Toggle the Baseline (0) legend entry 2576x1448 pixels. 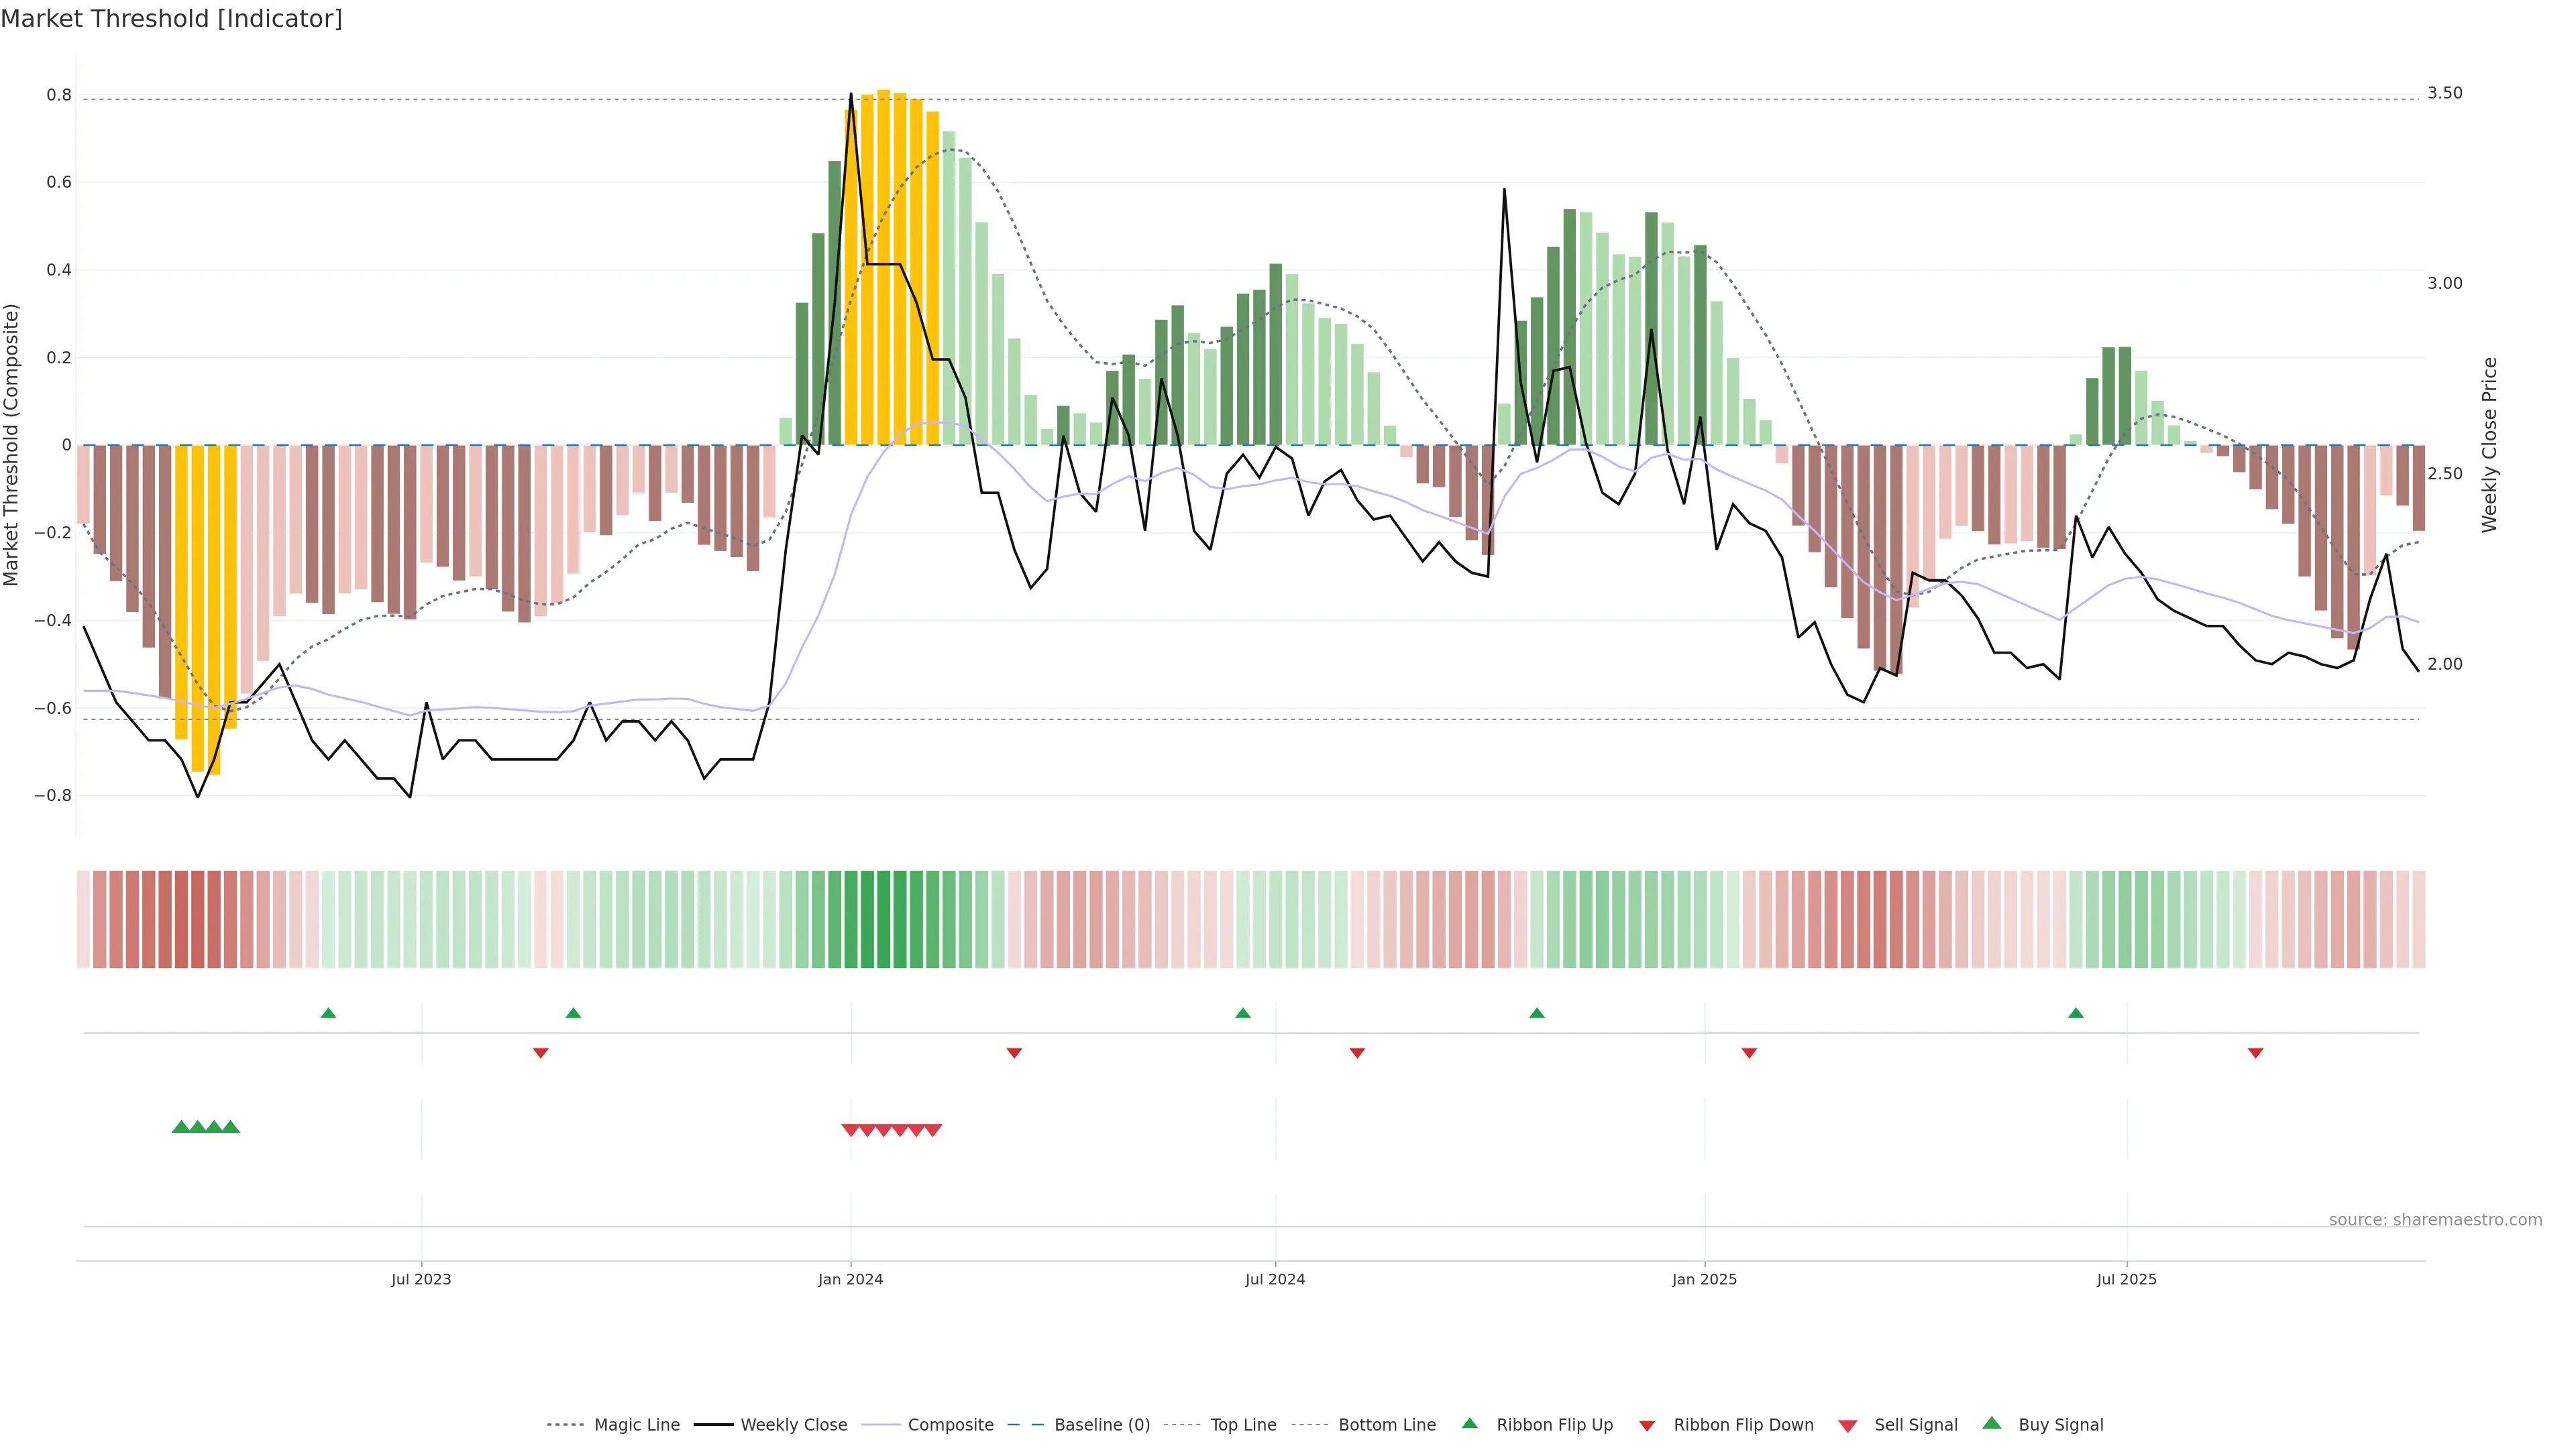tap(1101, 1425)
